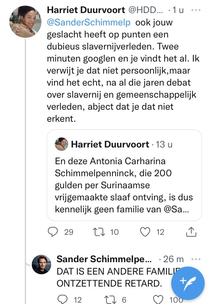Viewport: 212px width, 304px height.
Task: Open Sander Schimmelpenninck's display name
Action: point(104,259)
